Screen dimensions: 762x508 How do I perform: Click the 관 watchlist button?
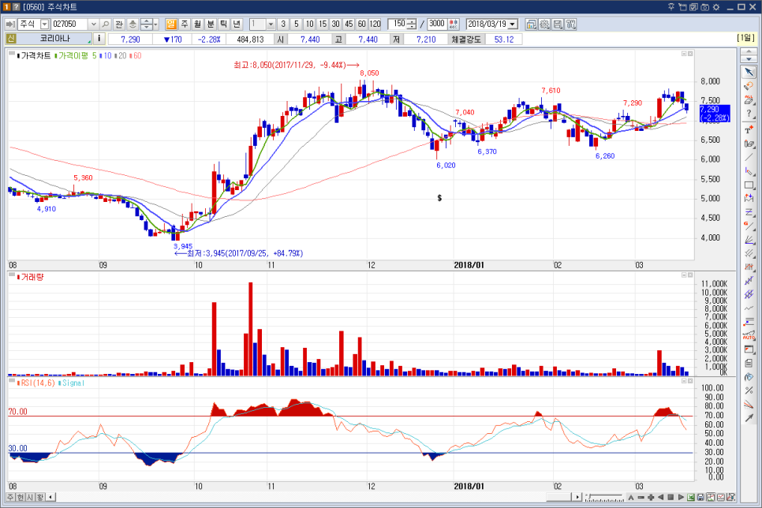pos(119,24)
